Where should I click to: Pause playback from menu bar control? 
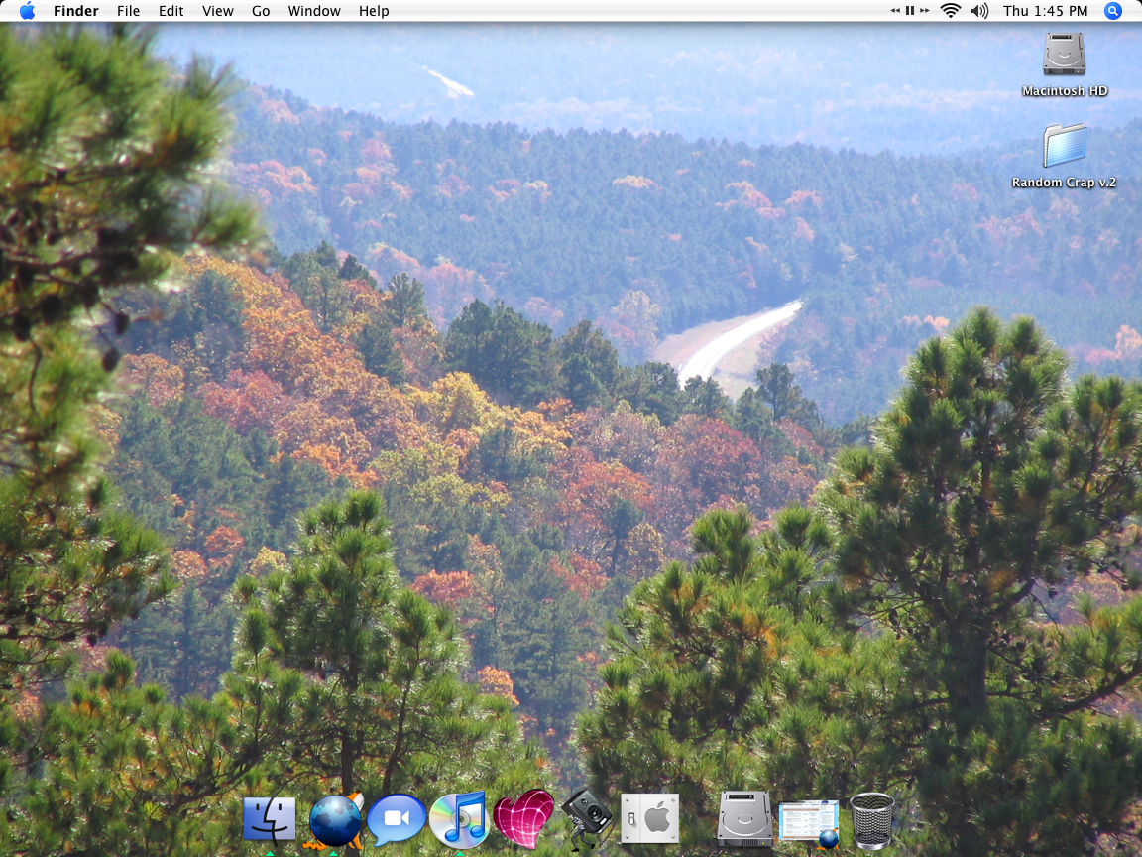pos(910,11)
